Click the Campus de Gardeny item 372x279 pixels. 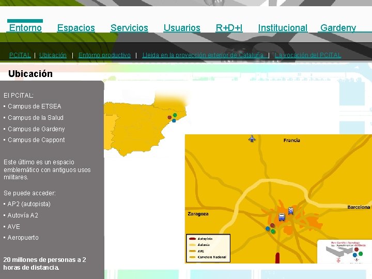coord(36,129)
